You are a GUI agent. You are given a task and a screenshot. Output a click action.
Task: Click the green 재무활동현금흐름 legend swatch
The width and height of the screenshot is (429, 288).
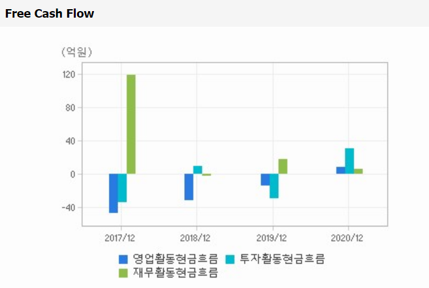click(x=123, y=273)
